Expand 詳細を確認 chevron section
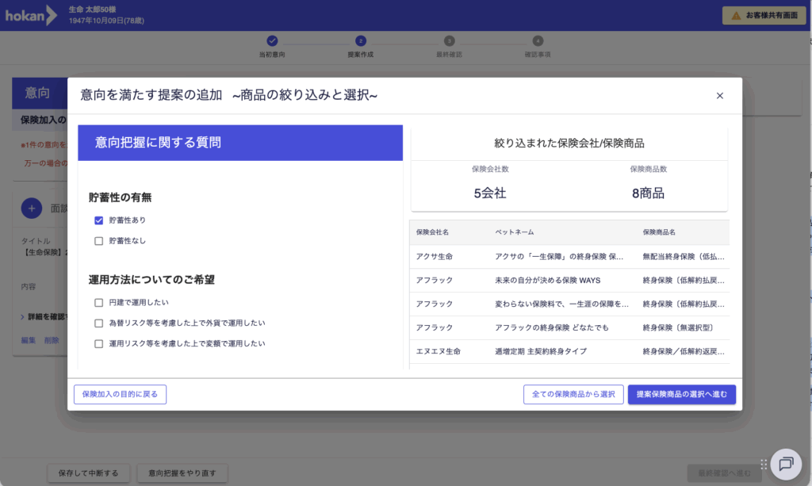The width and height of the screenshot is (812, 486). [23, 317]
